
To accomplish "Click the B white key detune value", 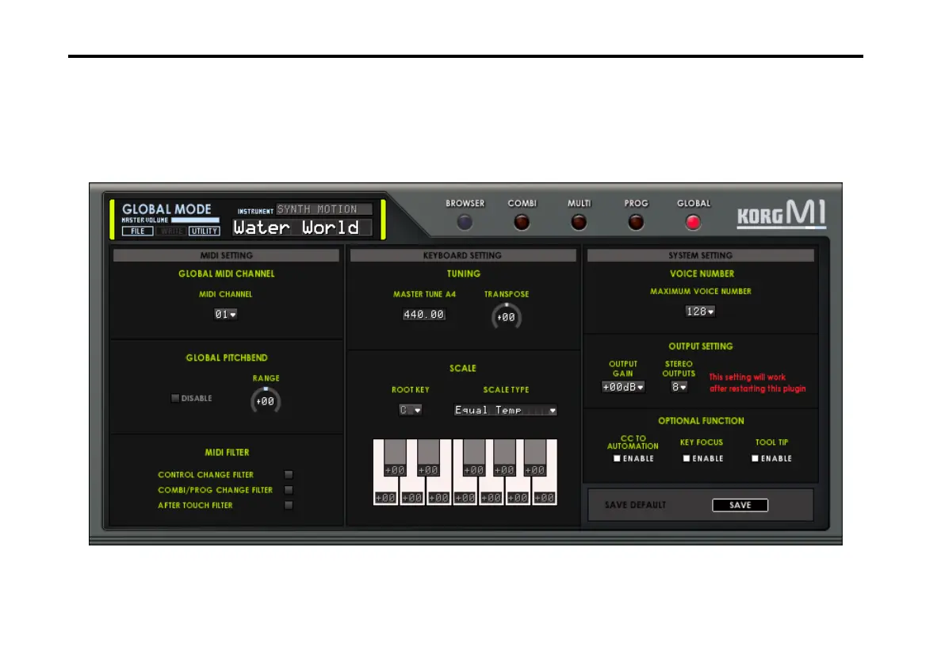I will point(544,498).
